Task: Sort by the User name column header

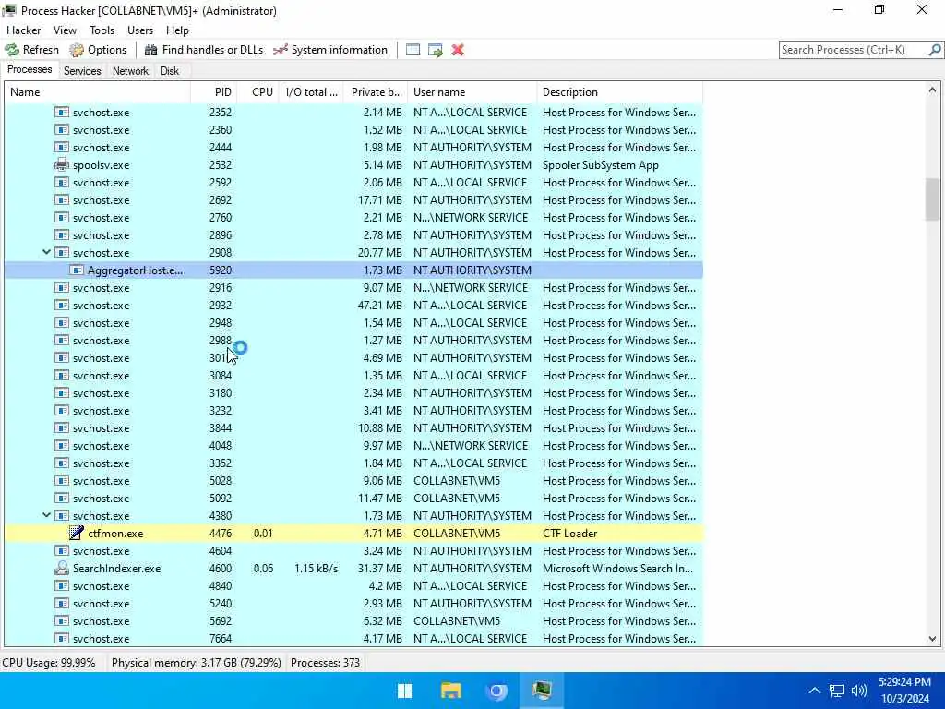Action: pyautogui.click(x=472, y=92)
